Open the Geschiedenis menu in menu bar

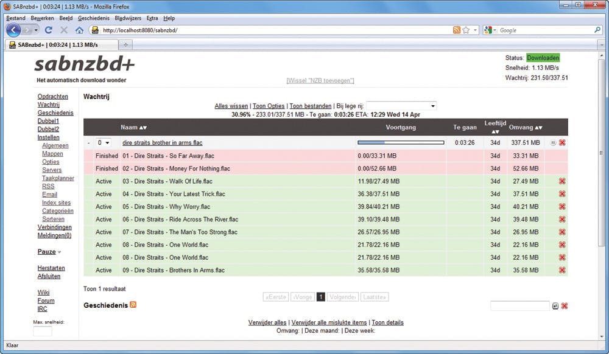94,18
